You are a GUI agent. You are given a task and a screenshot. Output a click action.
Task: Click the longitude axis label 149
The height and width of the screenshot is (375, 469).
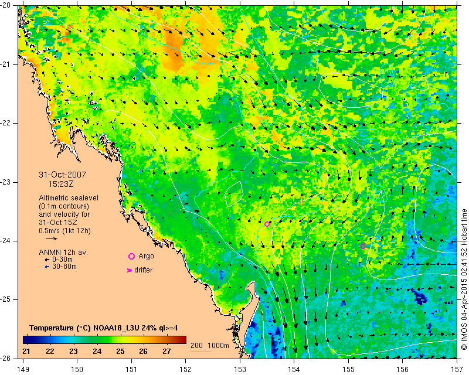pyautogui.click(x=23, y=369)
